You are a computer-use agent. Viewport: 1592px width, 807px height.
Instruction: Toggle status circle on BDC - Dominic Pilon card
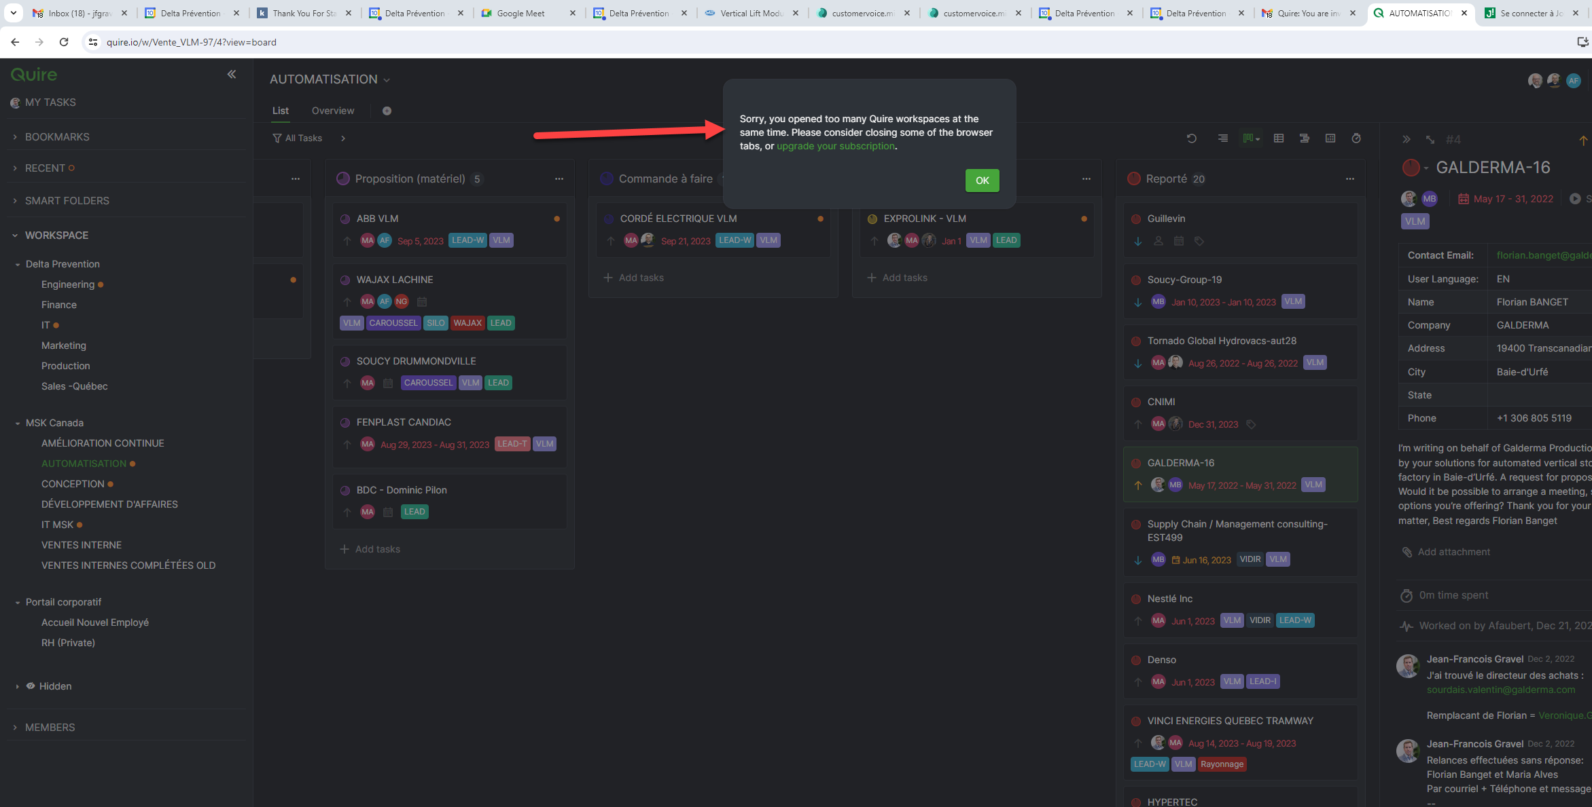click(345, 491)
